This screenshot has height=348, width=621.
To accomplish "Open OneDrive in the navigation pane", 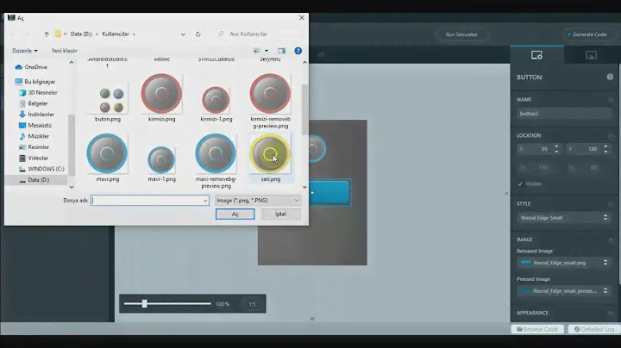I will [x=35, y=66].
